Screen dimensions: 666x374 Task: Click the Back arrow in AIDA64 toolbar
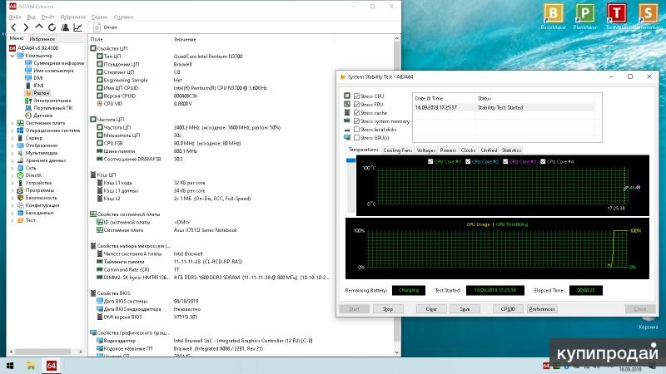click(13, 27)
